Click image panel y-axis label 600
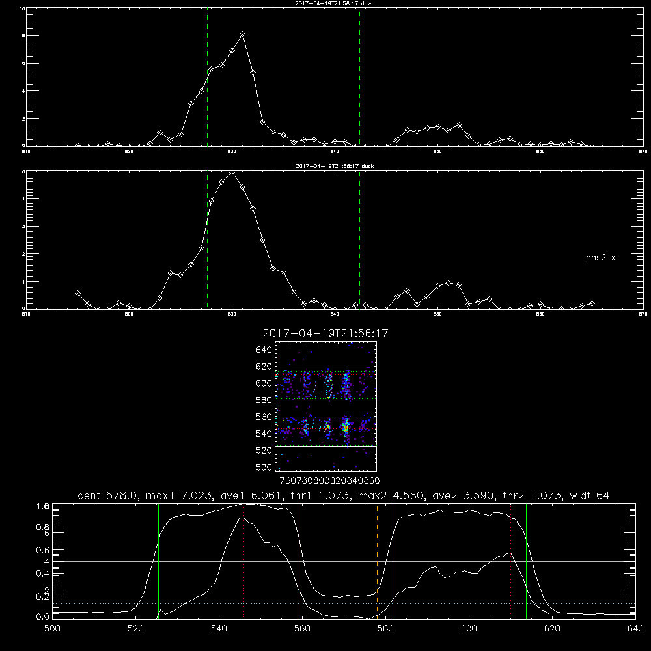This screenshot has height=651, width=651. click(264, 383)
